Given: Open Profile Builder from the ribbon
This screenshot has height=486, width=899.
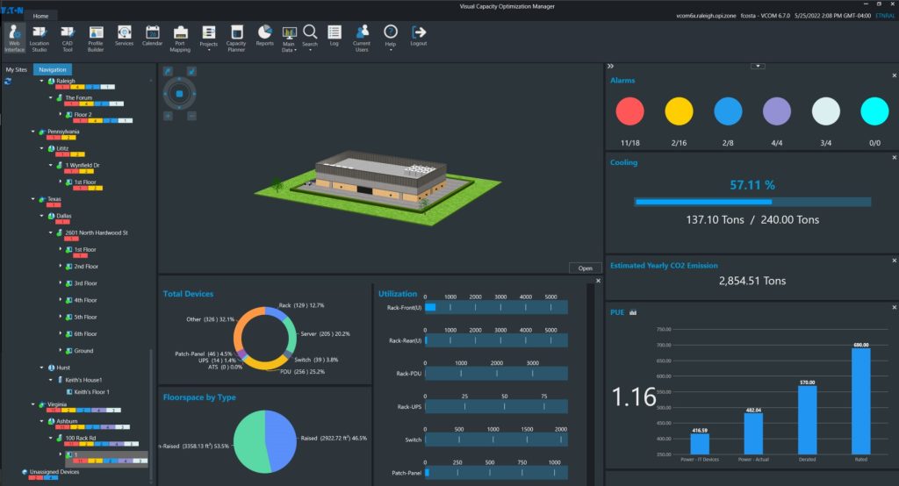Looking at the screenshot, I should pos(96,37).
